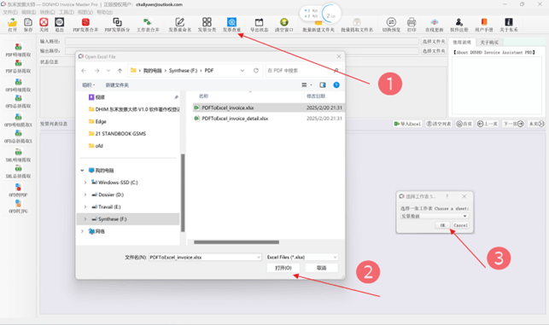The height and width of the screenshot is (325, 549).
Task: Expand the Dossier (D:) tree node
Action: pyautogui.click(x=85, y=194)
